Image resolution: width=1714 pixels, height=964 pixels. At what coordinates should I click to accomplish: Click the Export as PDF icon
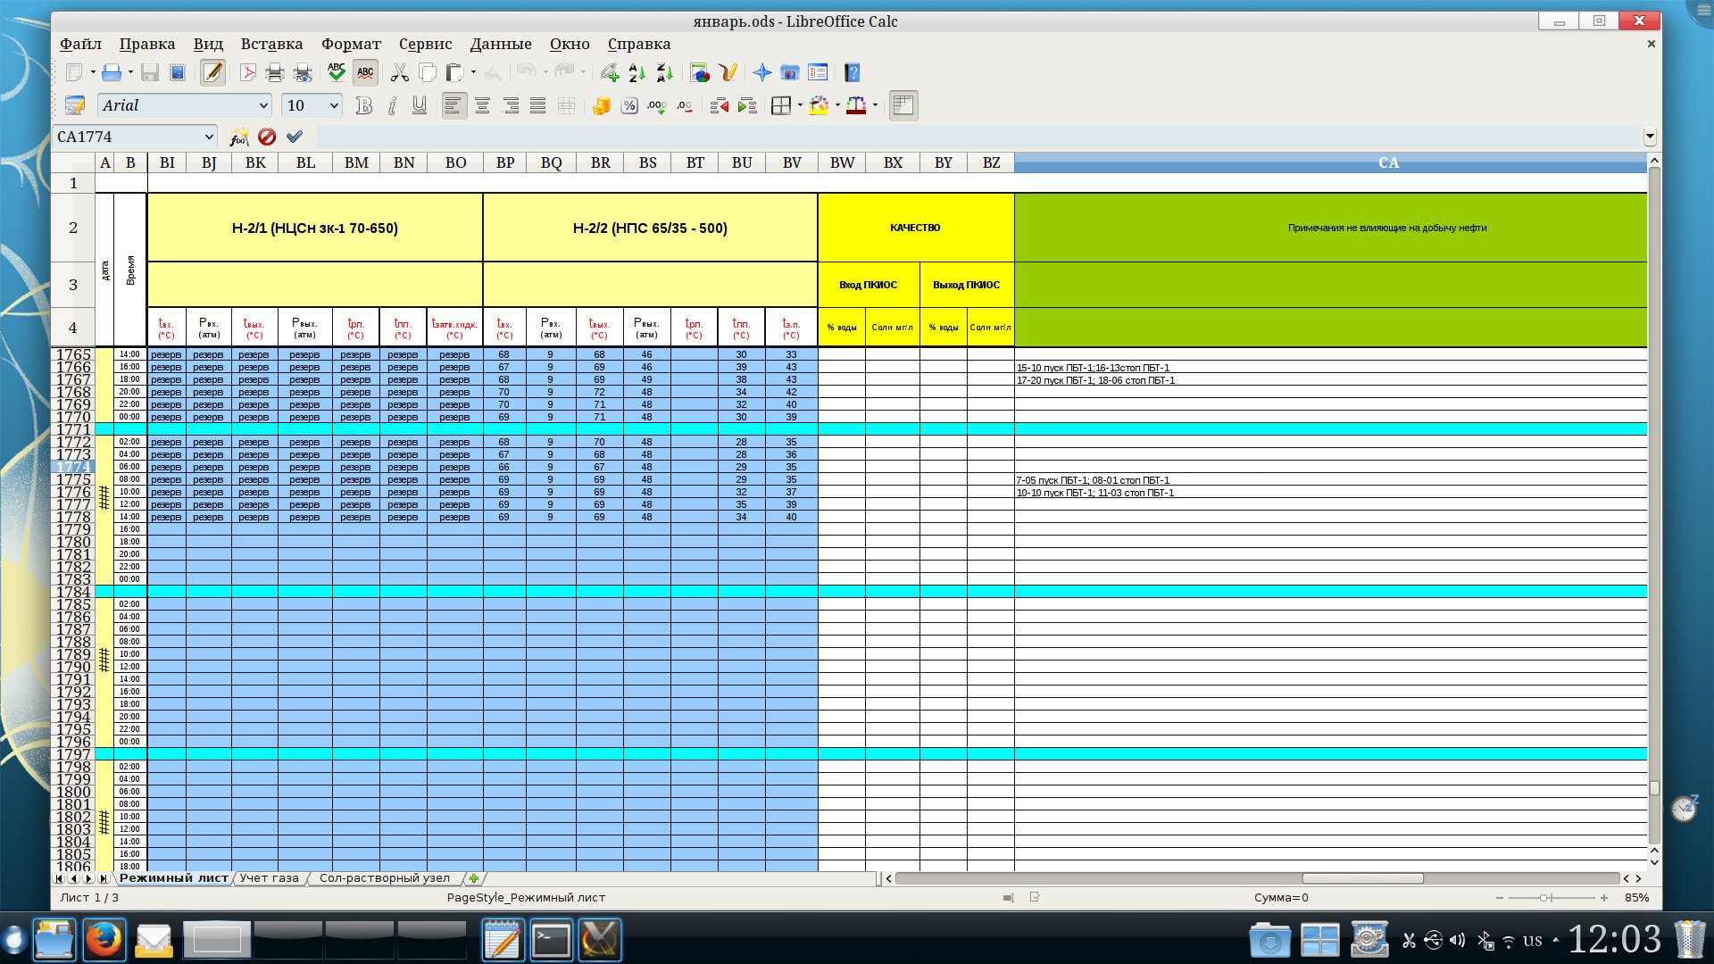pyautogui.click(x=248, y=73)
